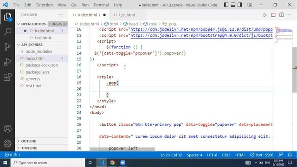Click the Run play icon in editor toolbar
This screenshot has height=167, width=297.
point(265,15)
